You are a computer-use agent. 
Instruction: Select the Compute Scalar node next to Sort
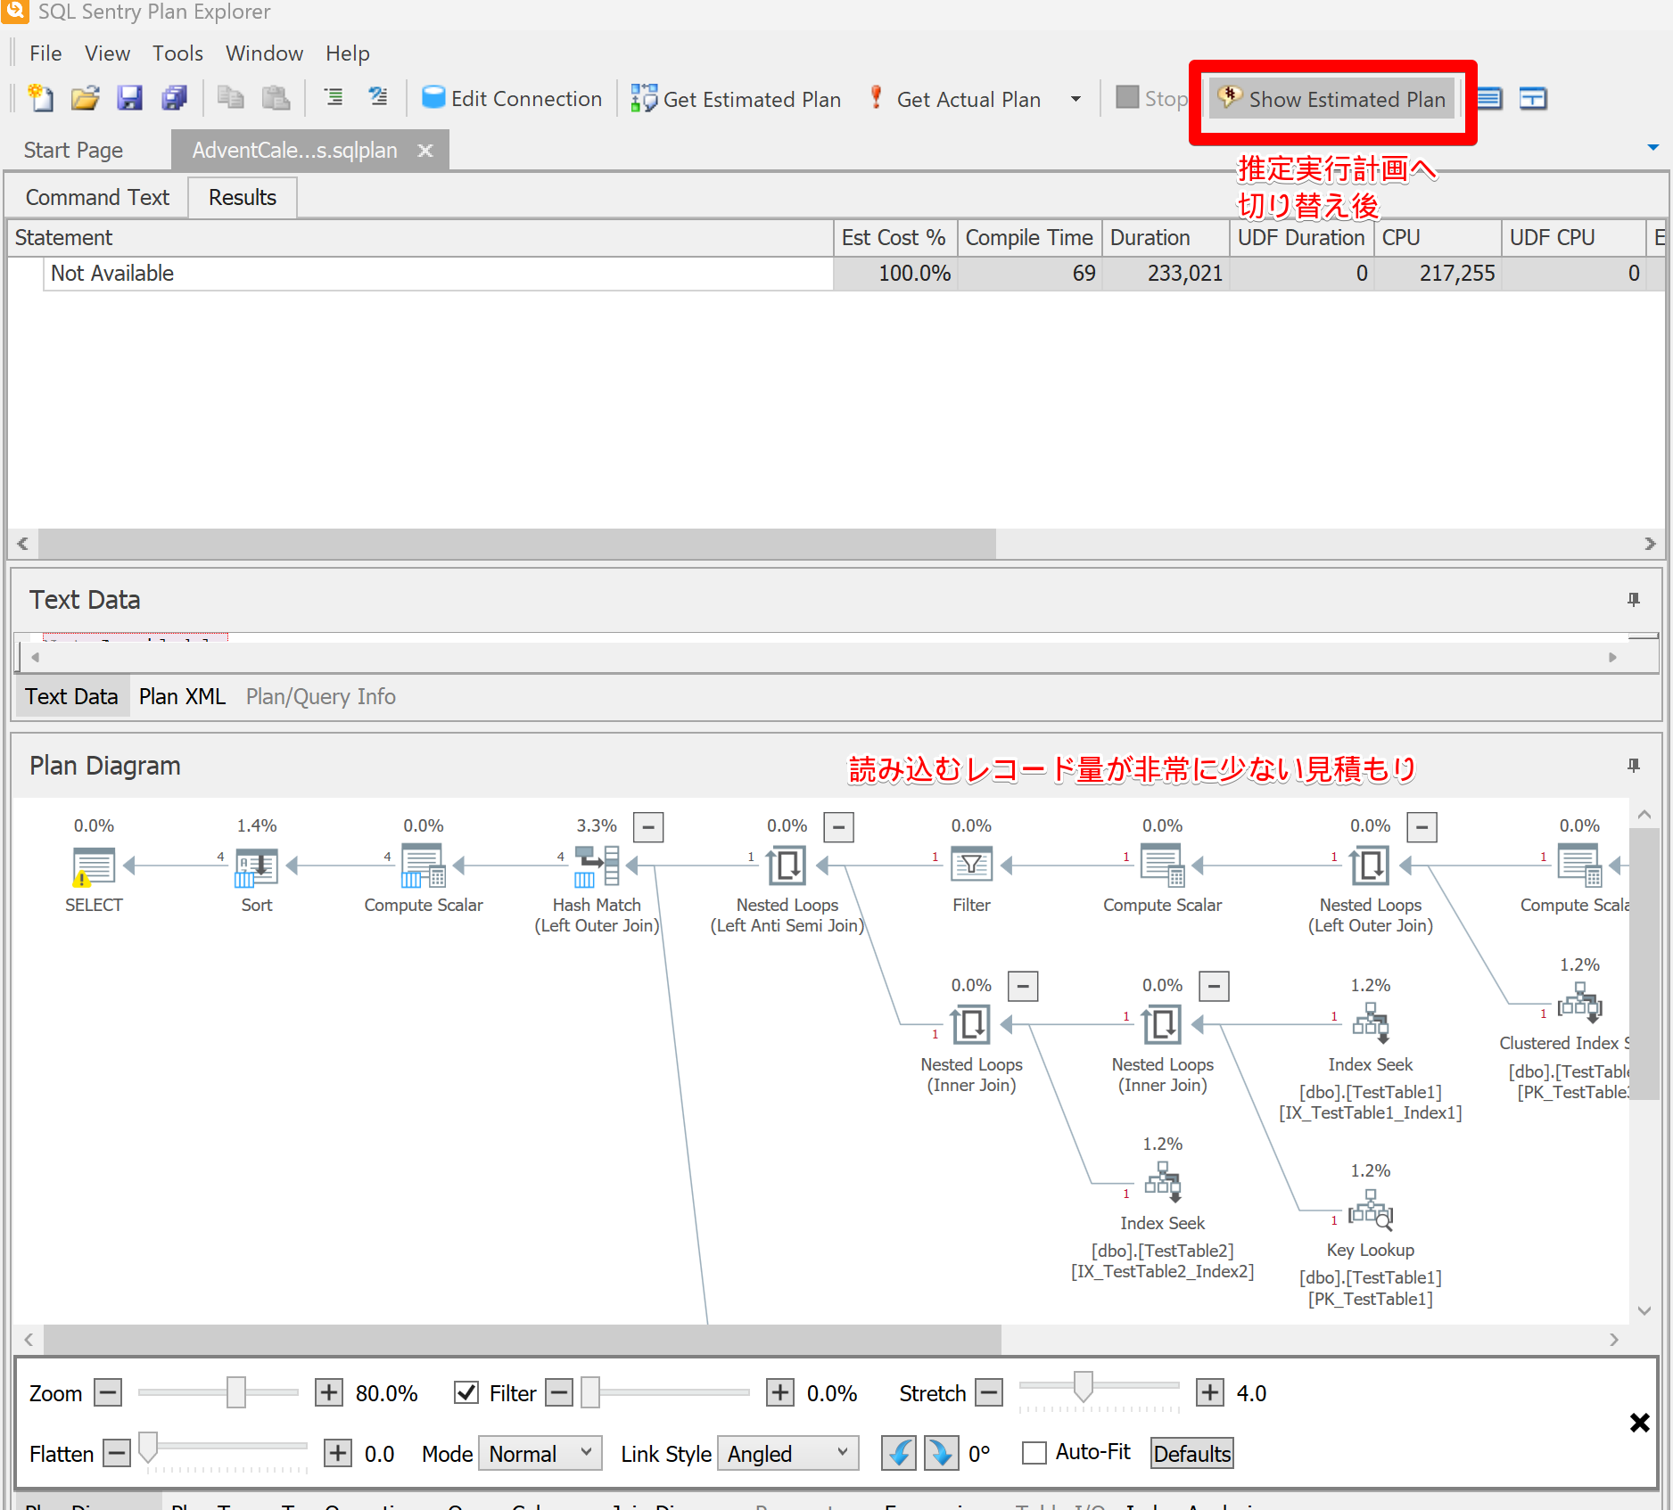pos(424,866)
